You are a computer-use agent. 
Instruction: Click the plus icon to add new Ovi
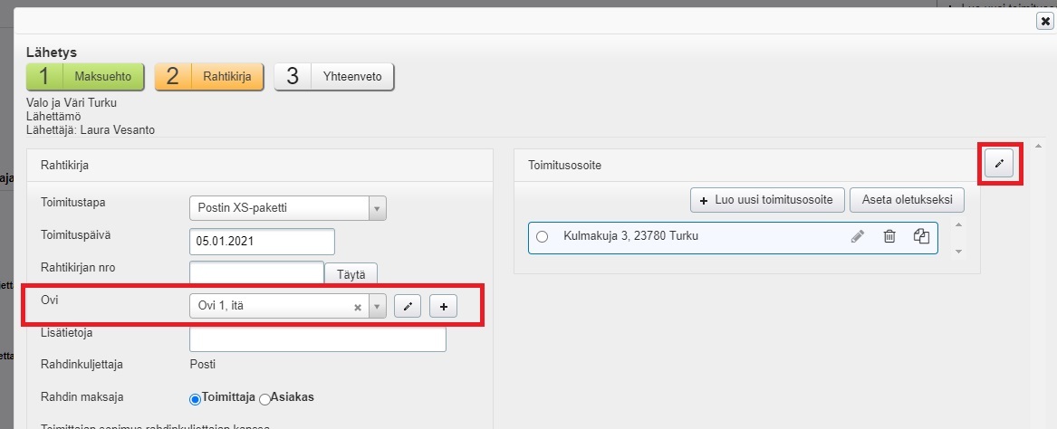click(x=443, y=307)
